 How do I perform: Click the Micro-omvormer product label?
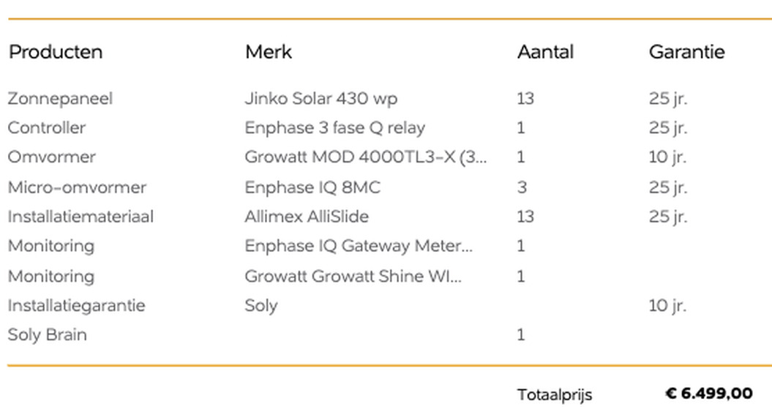point(77,187)
